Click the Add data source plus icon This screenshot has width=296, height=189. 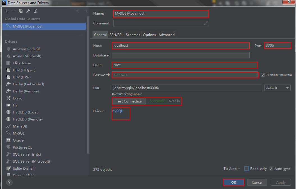tap(6, 11)
